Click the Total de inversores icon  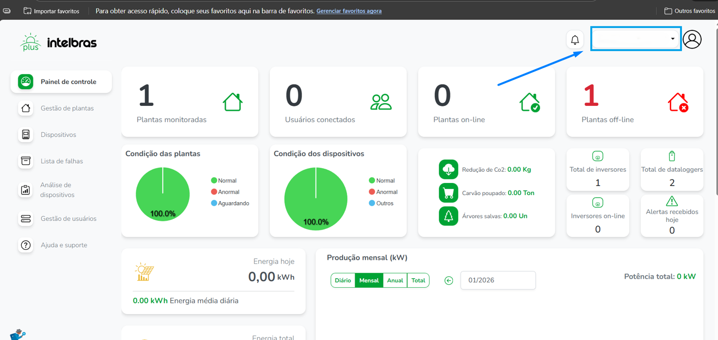tap(597, 157)
